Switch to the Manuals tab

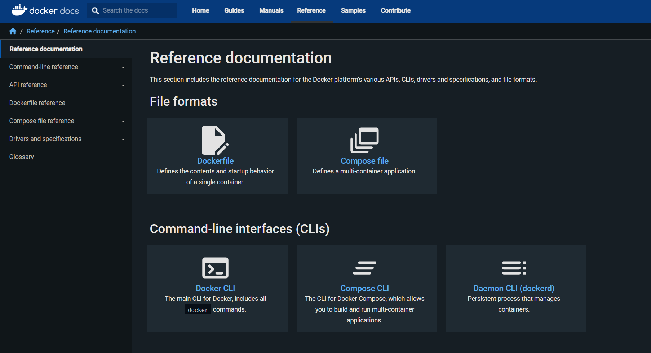click(x=271, y=10)
